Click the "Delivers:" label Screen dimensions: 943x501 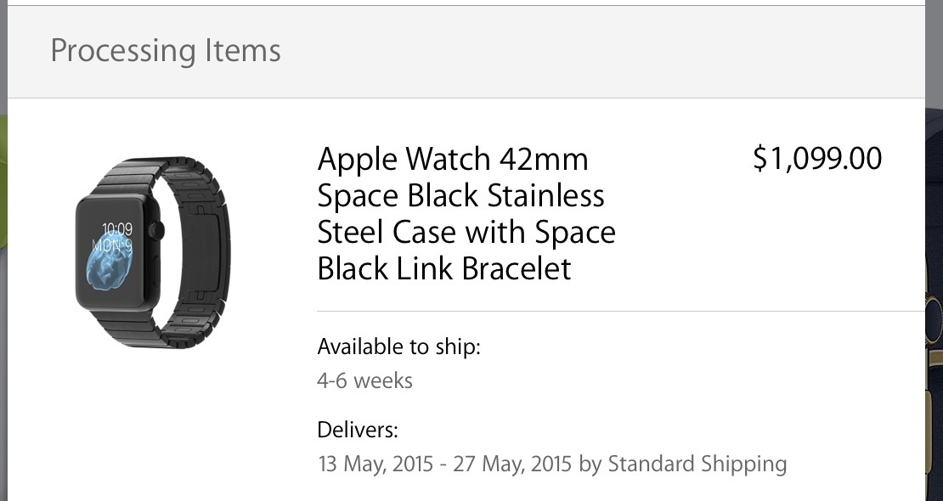click(358, 430)
